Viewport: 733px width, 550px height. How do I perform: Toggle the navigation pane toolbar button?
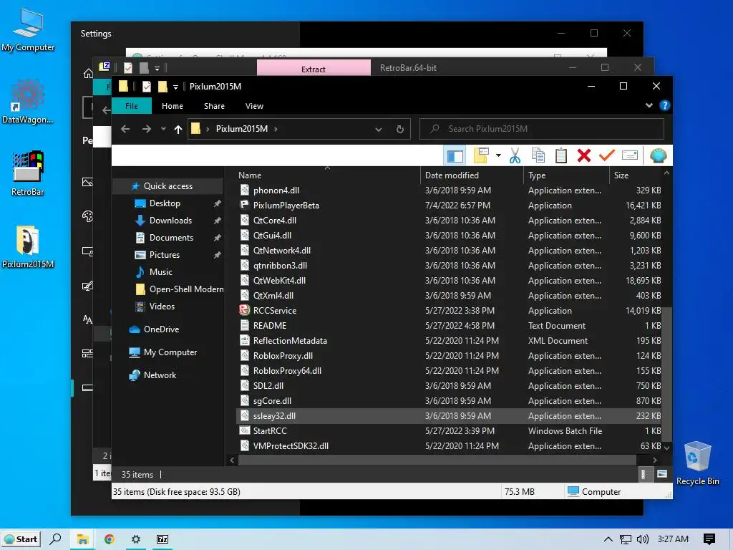click(455, 155)
